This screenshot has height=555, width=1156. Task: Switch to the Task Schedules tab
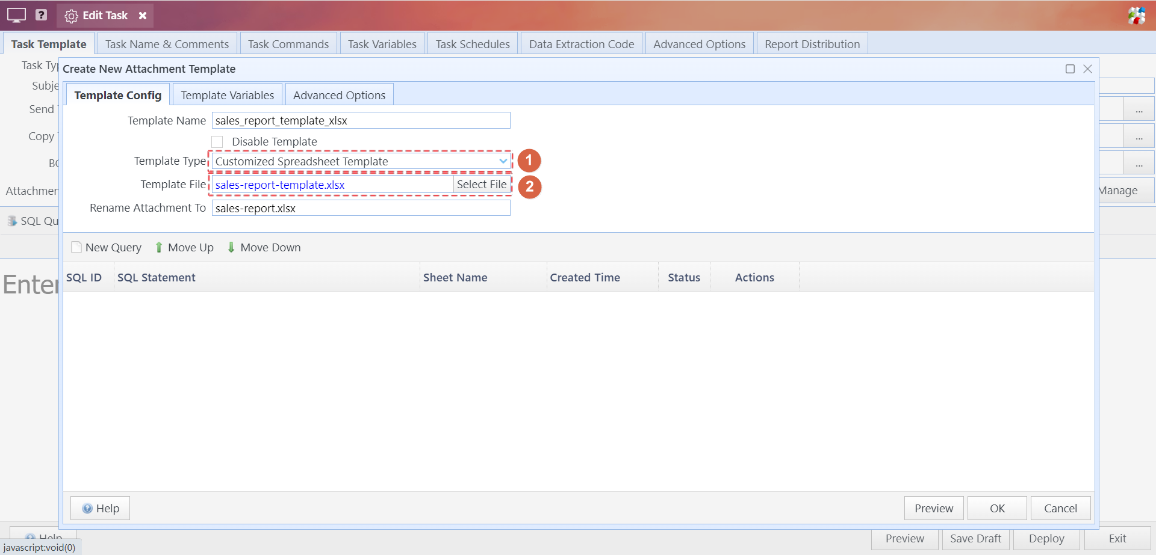point(473,44)
